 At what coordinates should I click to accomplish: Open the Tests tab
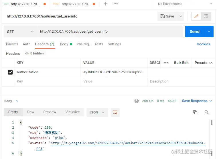[x=99, y=44]
